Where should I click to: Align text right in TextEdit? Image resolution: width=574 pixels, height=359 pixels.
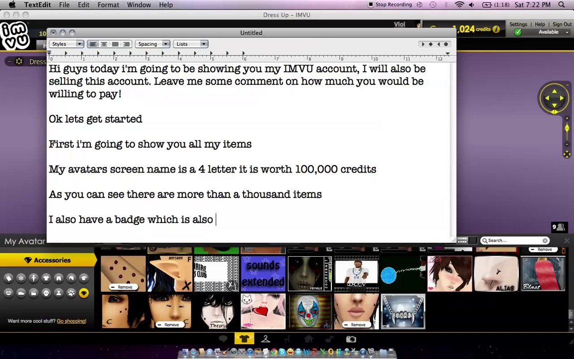coord(126,44)
